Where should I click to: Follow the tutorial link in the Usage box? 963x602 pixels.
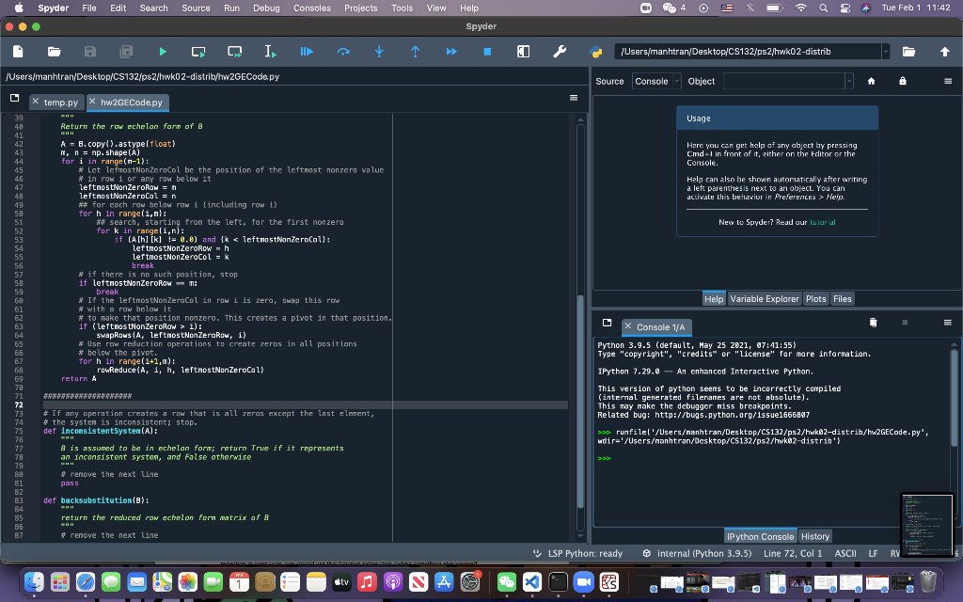point(822,222)
